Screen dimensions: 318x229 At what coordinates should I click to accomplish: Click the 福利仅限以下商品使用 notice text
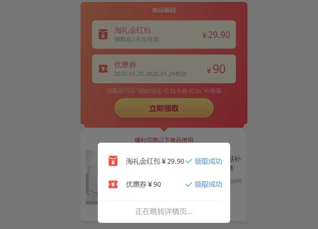tap(164, 140)
